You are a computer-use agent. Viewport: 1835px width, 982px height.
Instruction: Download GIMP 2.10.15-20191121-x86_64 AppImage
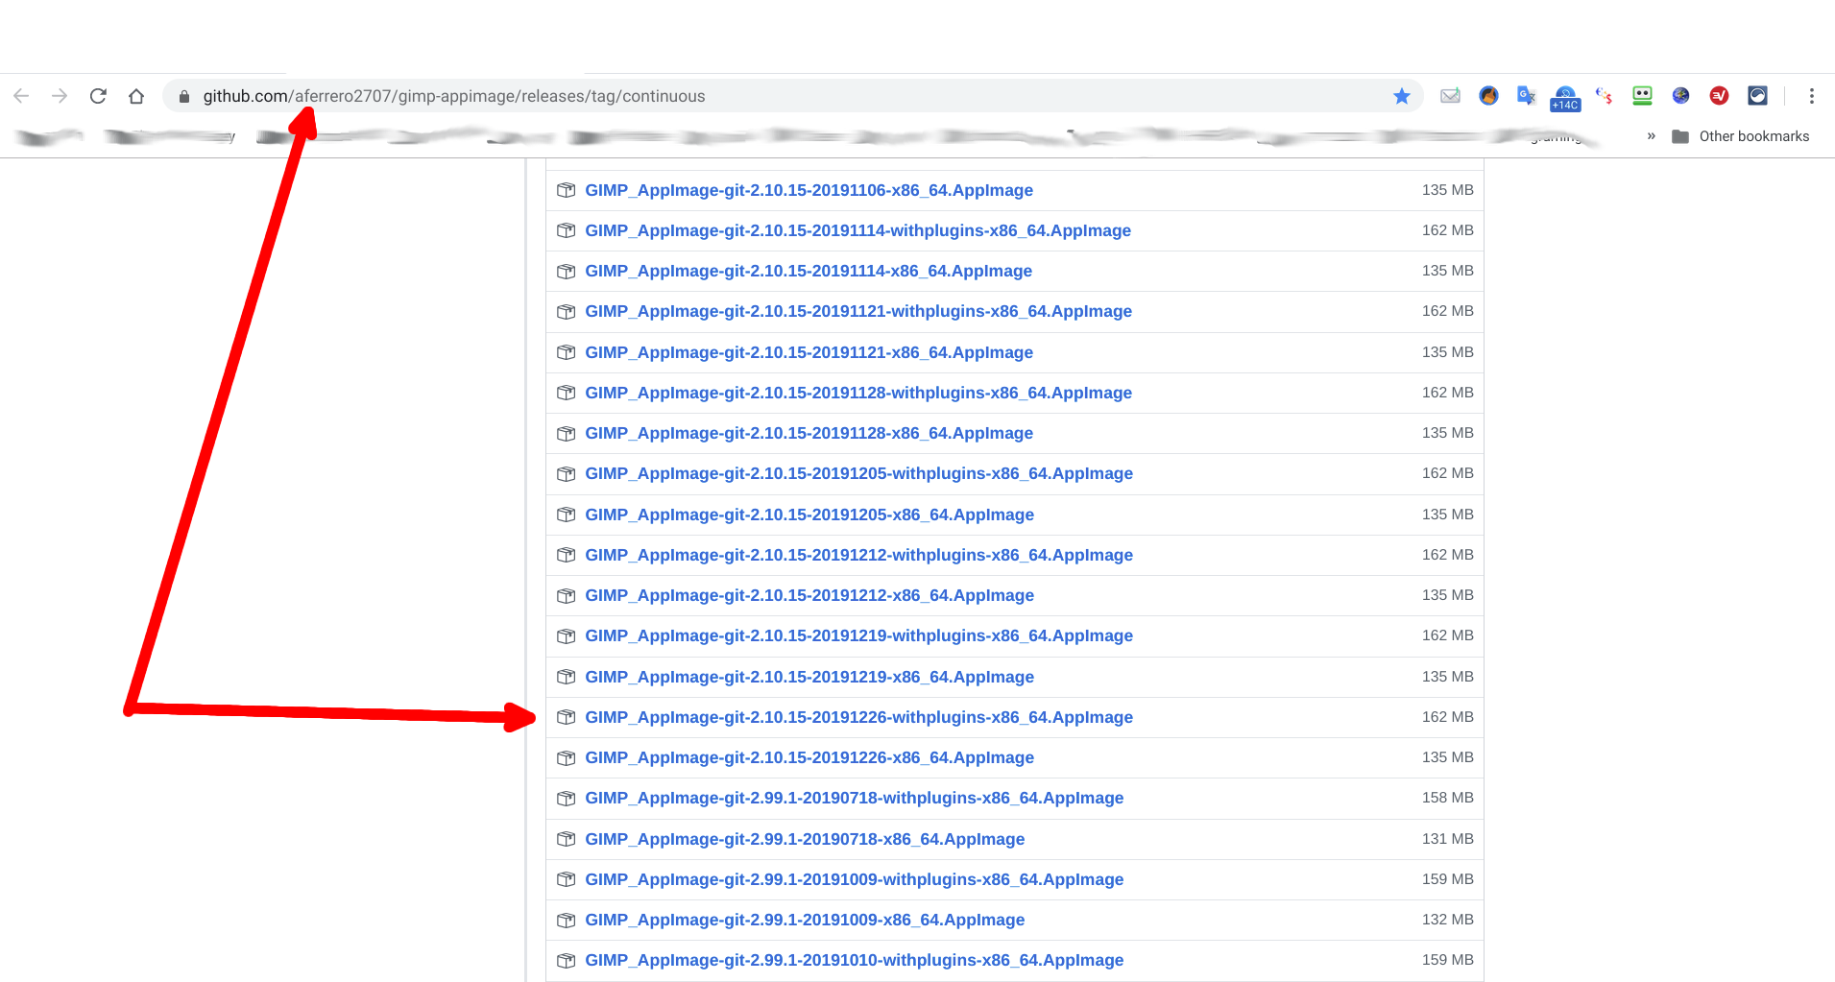[x=809, y=352]
